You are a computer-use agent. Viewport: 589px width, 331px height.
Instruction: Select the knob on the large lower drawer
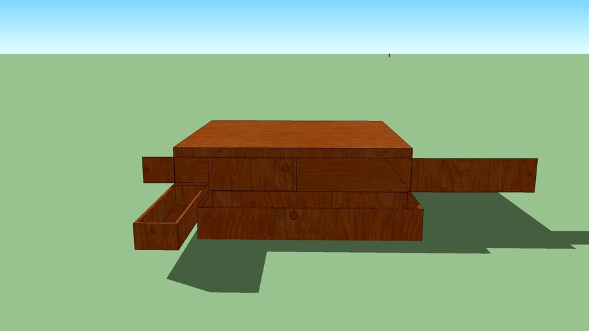point(294,216)
